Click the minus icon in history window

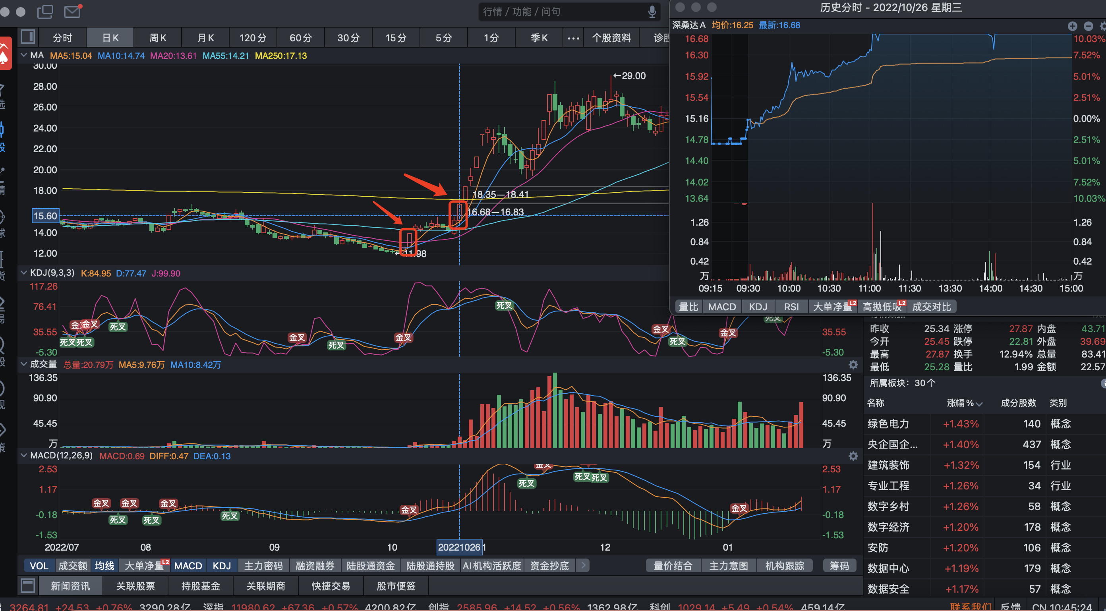[x=1088, y=26]
